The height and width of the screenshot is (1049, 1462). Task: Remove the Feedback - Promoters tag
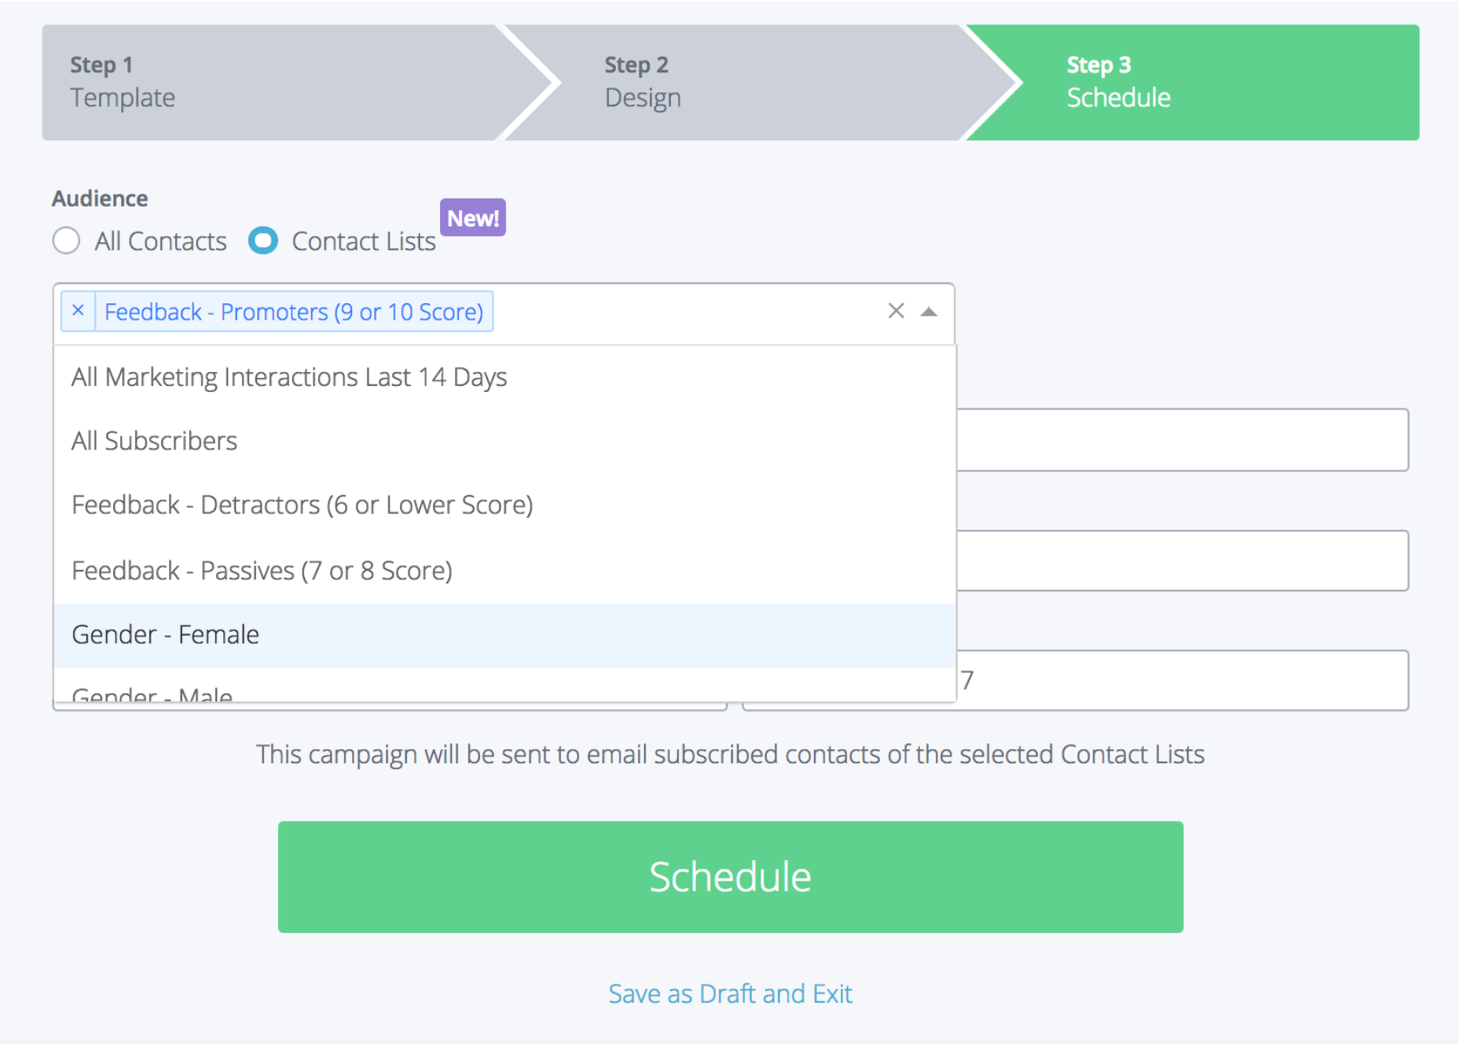tap(78, 311)
